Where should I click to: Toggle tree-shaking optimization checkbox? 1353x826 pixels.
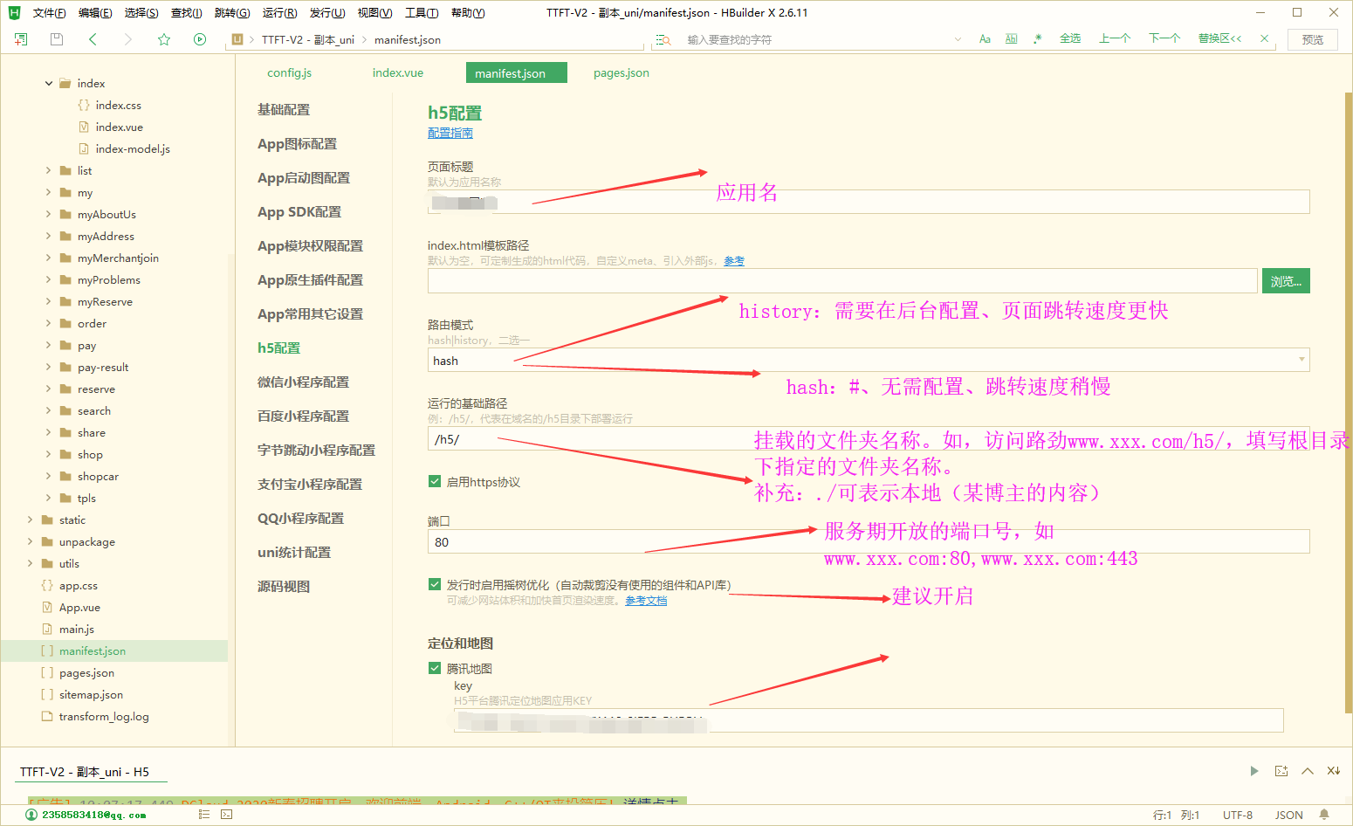click(x=435, y=584)
